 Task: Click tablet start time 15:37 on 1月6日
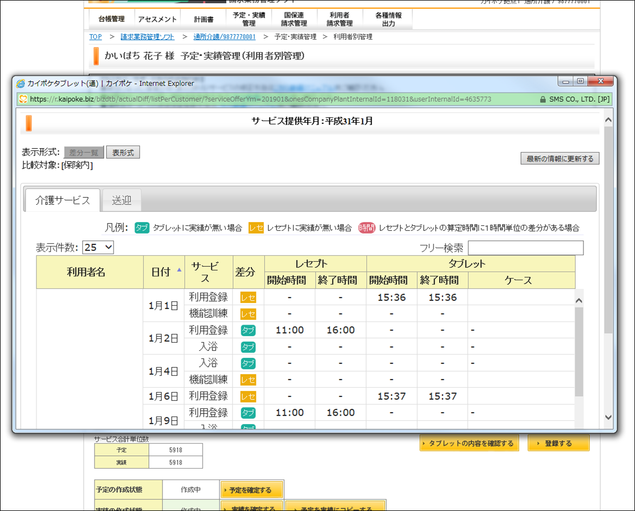pos(392,396)
